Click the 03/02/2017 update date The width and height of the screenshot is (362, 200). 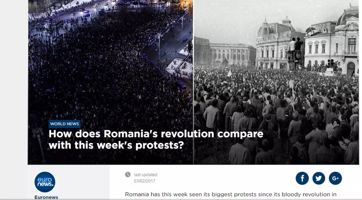[x=144, y=181]
